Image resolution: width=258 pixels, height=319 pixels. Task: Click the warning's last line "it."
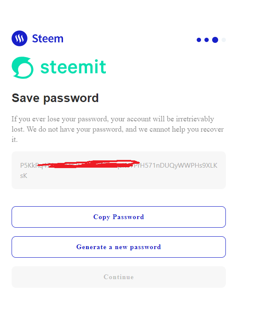(x=14, y=140)
